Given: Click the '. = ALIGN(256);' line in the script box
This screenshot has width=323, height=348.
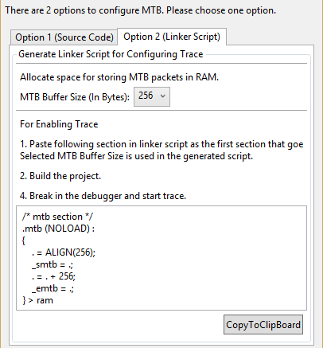Looking at the screenshot, I should coord(64,252).
